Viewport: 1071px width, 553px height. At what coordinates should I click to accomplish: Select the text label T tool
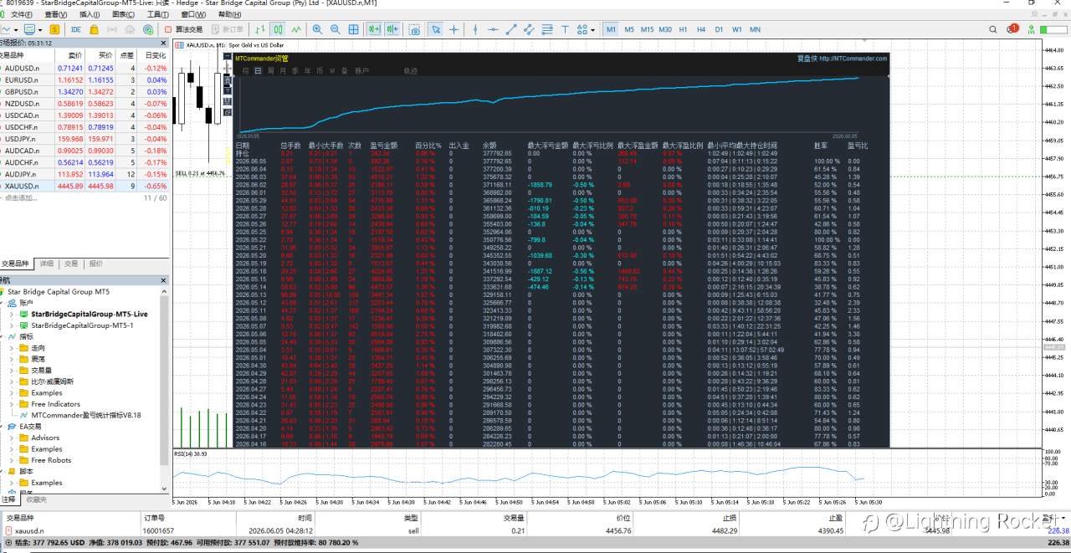tap(565, 29)
